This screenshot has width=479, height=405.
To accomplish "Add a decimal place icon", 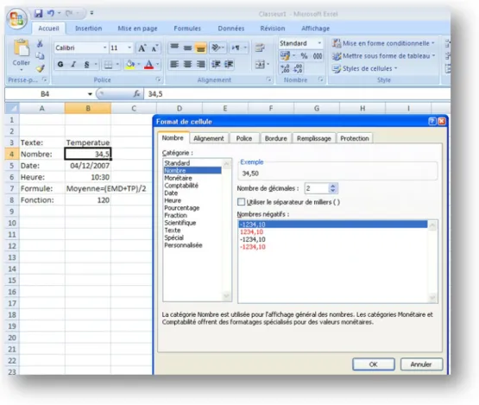I will tap(285, 68).
